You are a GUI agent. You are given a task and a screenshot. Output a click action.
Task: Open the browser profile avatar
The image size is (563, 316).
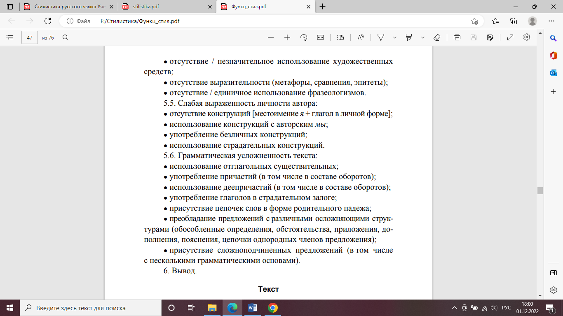tap(533, 21)
